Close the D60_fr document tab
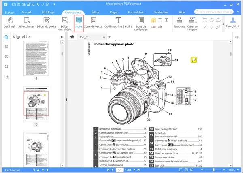Viewport: 243px width, 173px height. click(104, 37)
